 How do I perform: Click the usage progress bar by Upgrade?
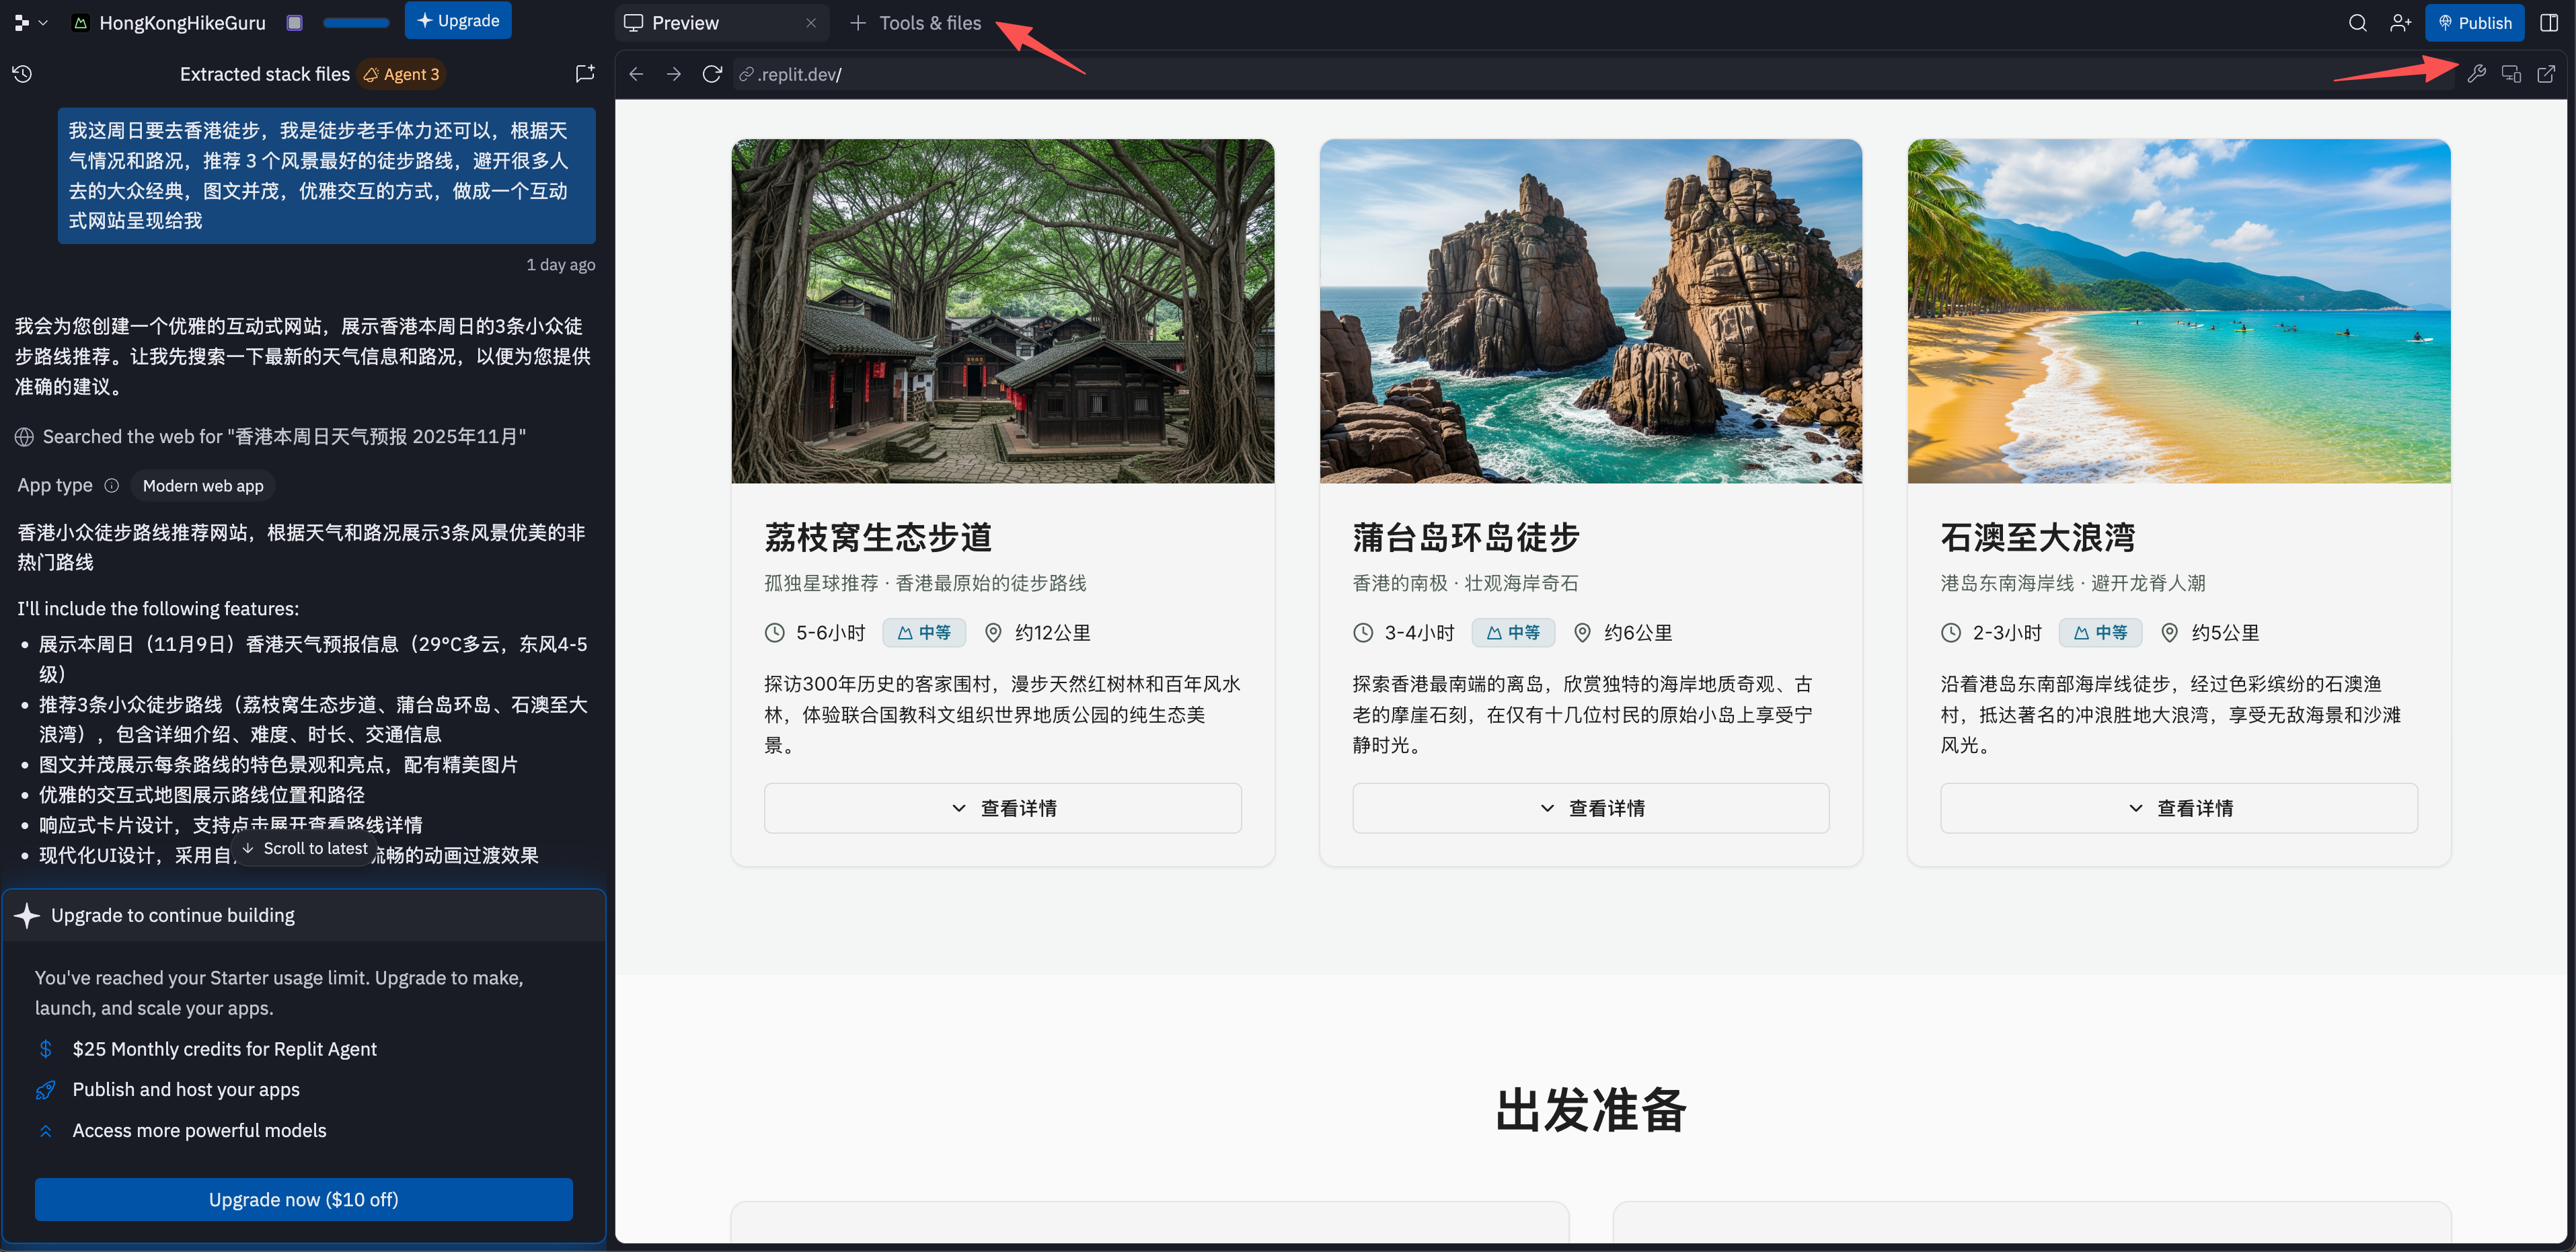[356, 23]
